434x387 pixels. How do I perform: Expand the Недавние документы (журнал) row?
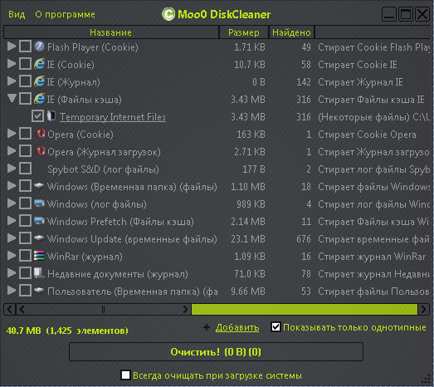click(x=11, y=273)
